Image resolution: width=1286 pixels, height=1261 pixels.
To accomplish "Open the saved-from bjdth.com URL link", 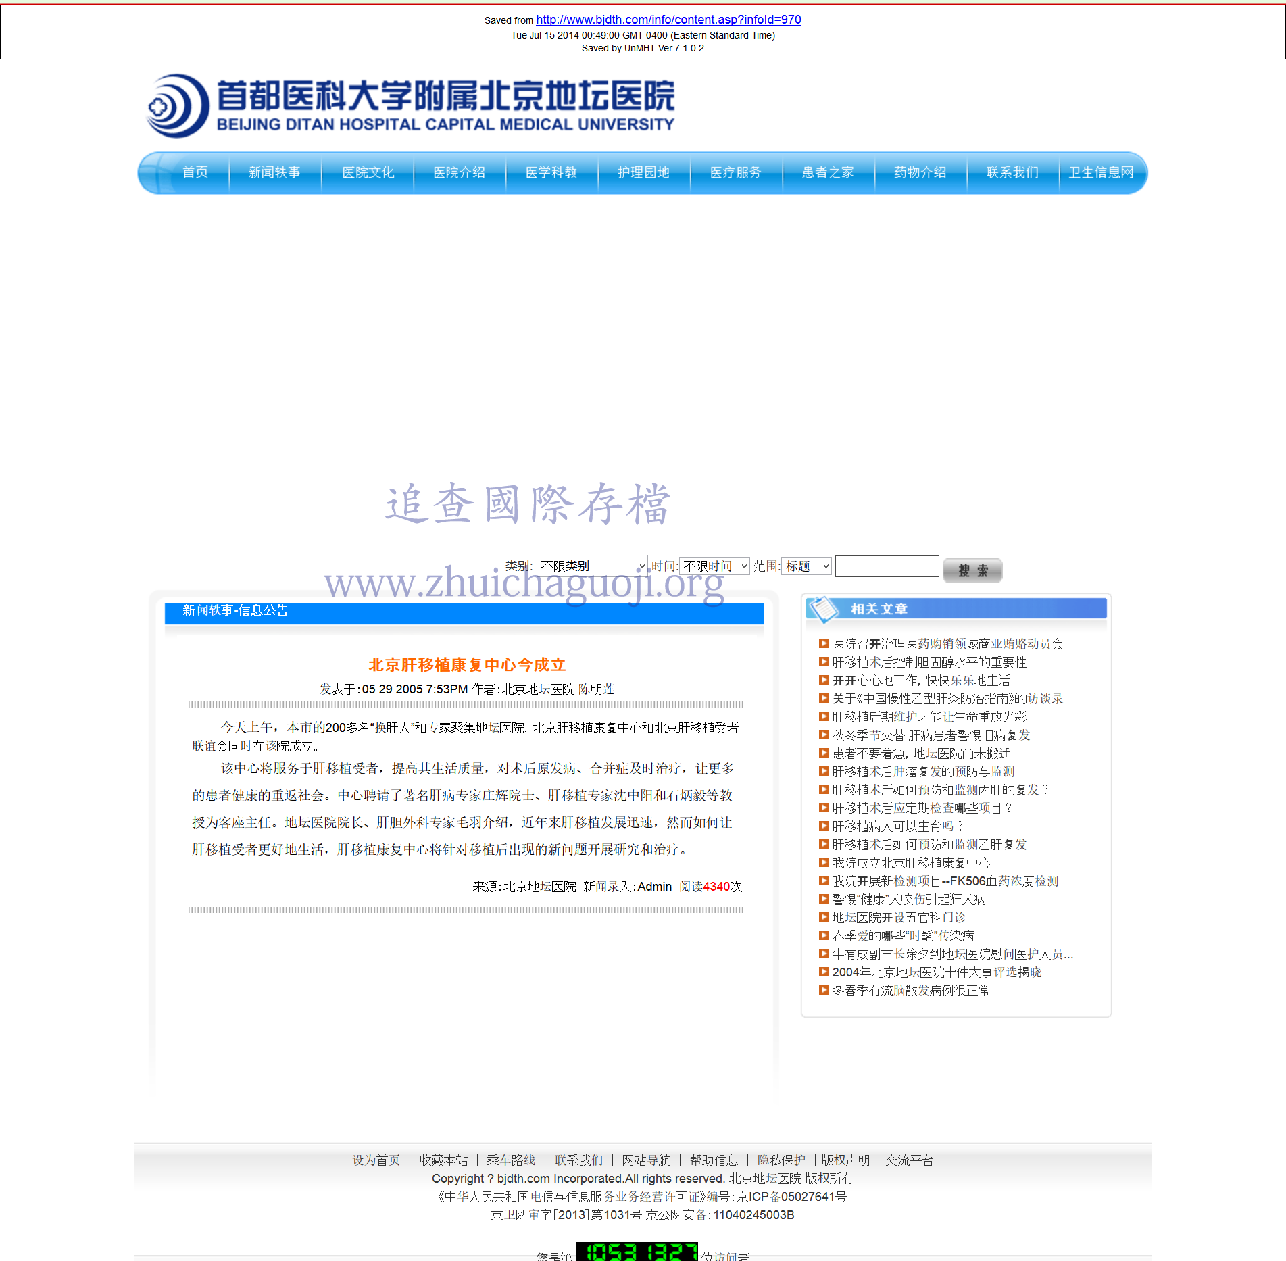I will pos(668,20).
